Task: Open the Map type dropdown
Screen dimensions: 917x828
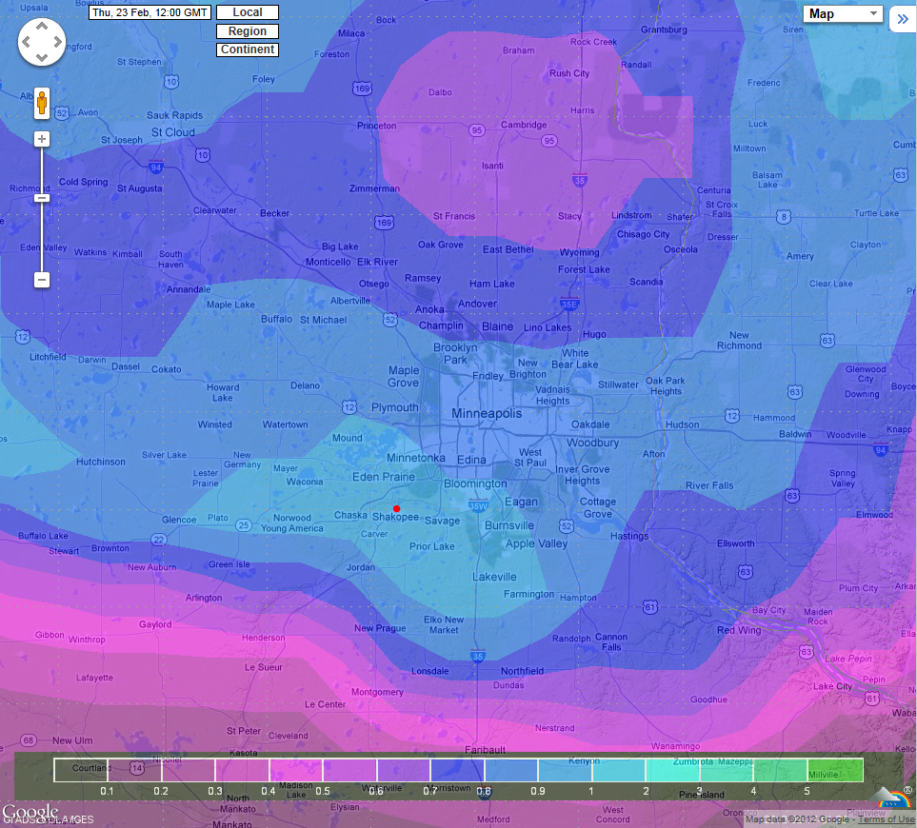Action: click(x=843, y=14)
